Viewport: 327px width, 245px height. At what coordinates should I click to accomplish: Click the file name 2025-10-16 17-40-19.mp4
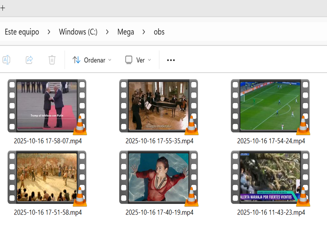click(159, 212)
